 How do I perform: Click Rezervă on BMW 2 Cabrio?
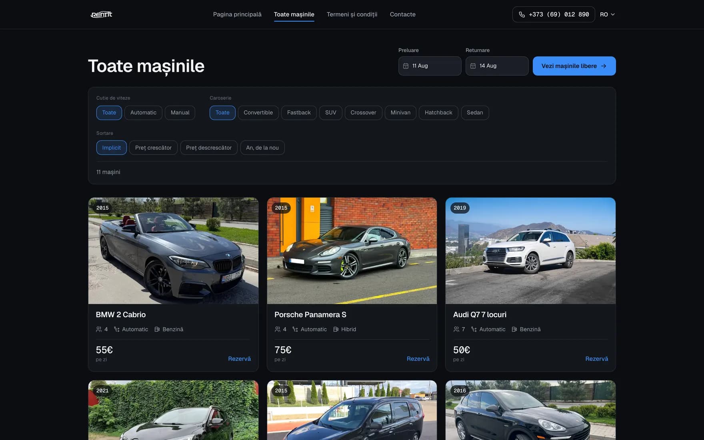240,359
